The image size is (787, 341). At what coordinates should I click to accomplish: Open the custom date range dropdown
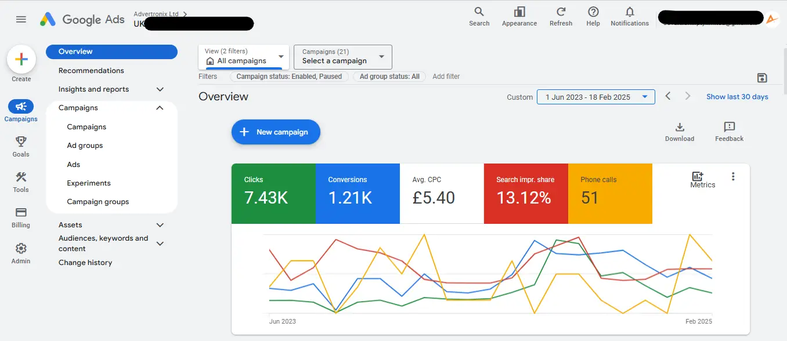click(596, 97)
